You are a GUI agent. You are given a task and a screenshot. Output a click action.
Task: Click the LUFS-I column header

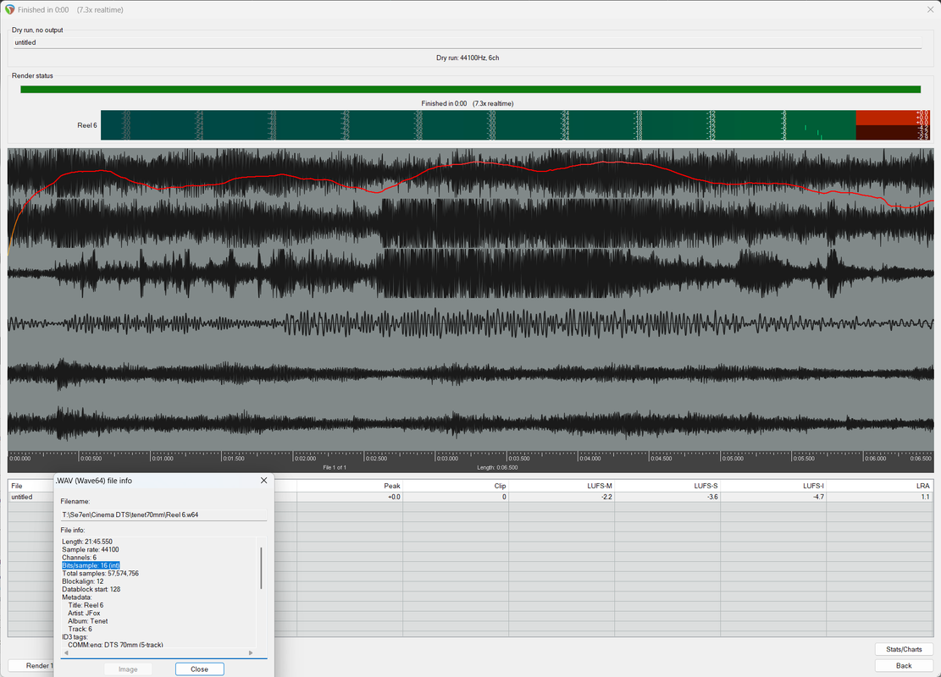(x=773, y=486)
